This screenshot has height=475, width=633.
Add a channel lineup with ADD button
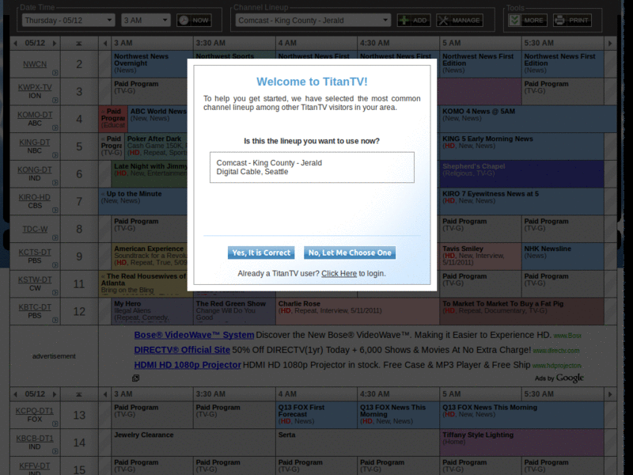[x=414, y=21]
